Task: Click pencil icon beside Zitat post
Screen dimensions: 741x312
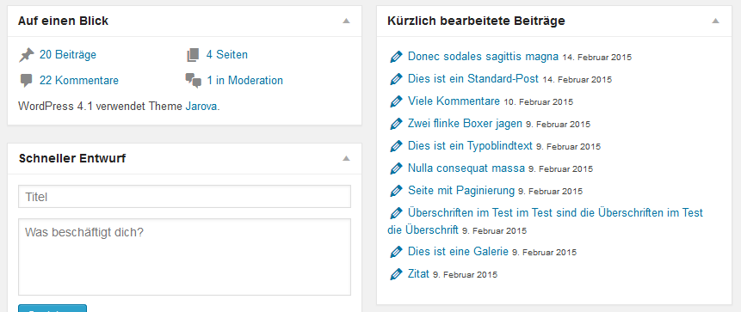Action: click(x=396, y=274)
